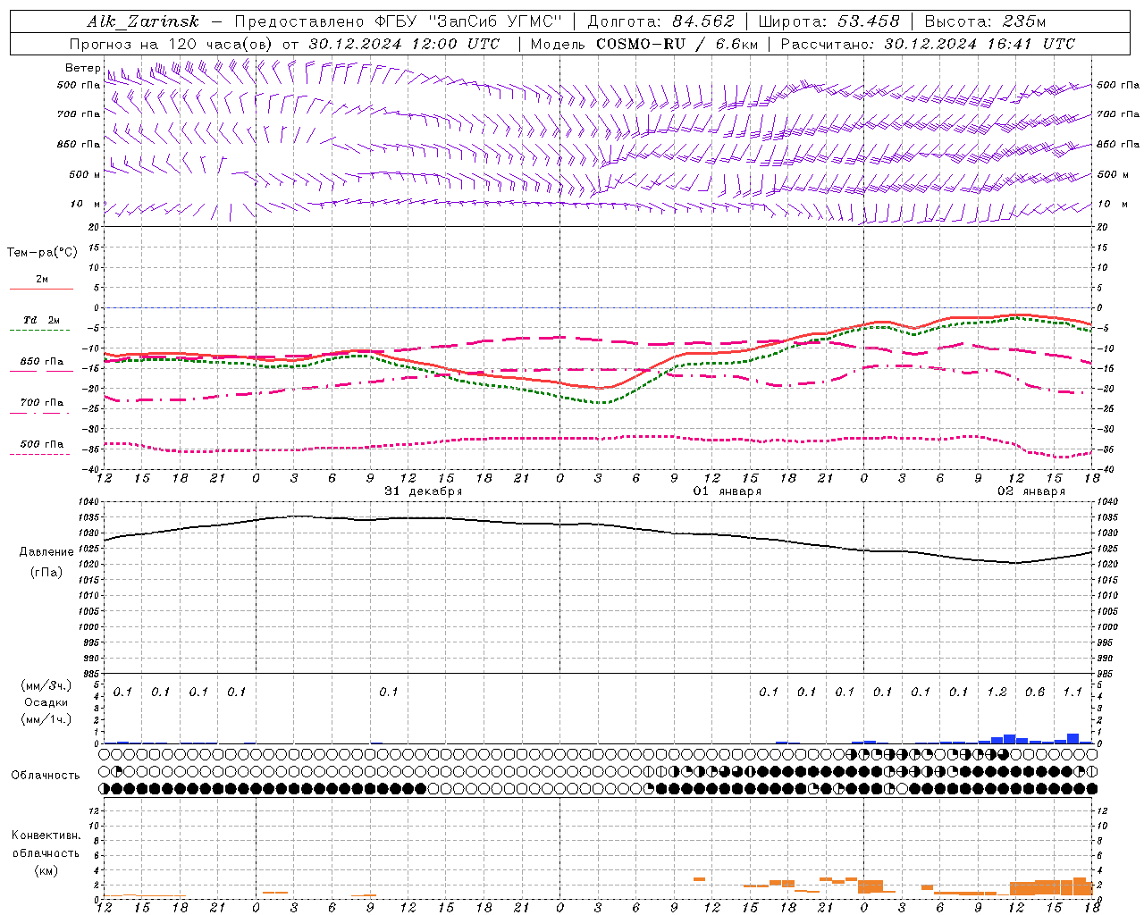The width and height of the screenshot is (1144, 915).
Task: Click the latitude value Широта: 53.458
Action: 829,21
